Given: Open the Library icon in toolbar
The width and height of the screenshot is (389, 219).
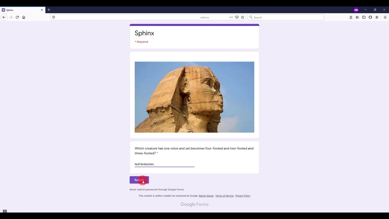Looking at the screenshot, I should pyautogui.click(x=357, y=17).
